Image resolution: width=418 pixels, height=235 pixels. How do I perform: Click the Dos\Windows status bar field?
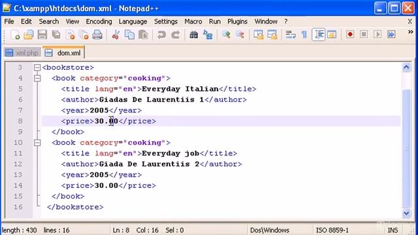270,230
